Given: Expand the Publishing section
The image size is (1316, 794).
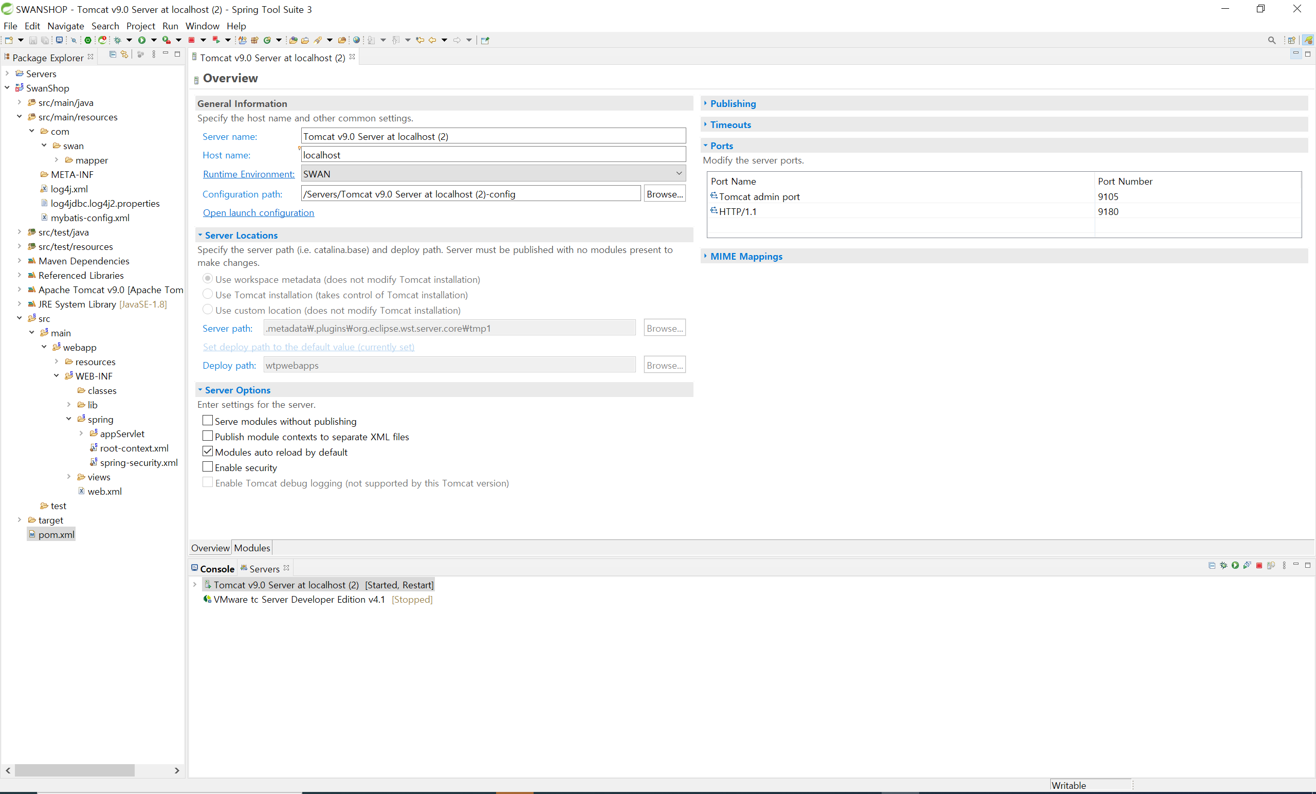Looking at the screenshot, I should [733, 104].
